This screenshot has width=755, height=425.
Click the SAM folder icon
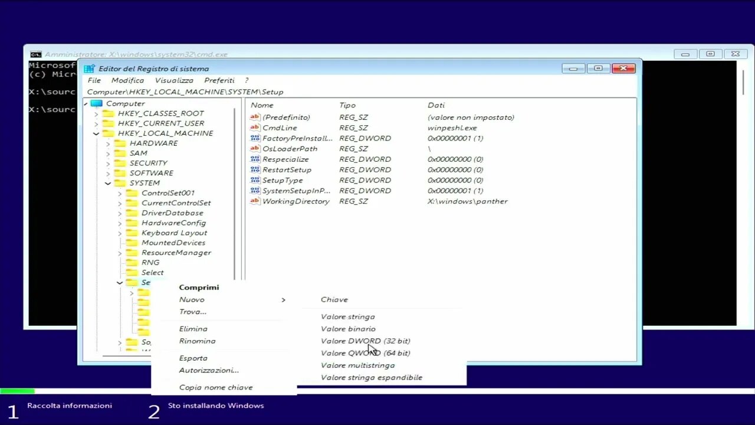point(120,153)
